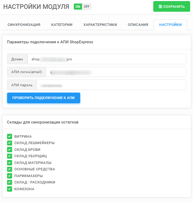Disable Склад Материалы checkbox
Screen dimensions: 193x203
(x=10, y=163)
